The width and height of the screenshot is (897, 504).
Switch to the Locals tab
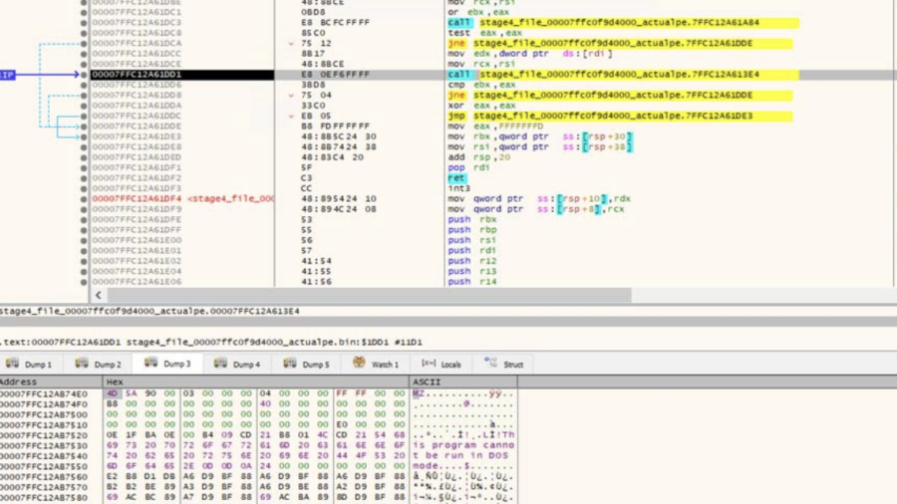442,364
